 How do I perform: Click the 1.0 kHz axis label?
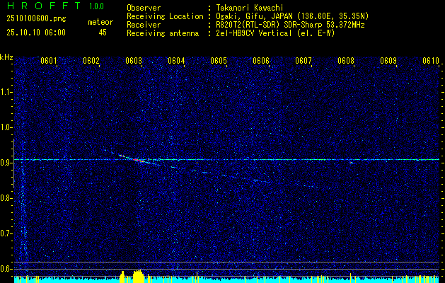[6, 127]
